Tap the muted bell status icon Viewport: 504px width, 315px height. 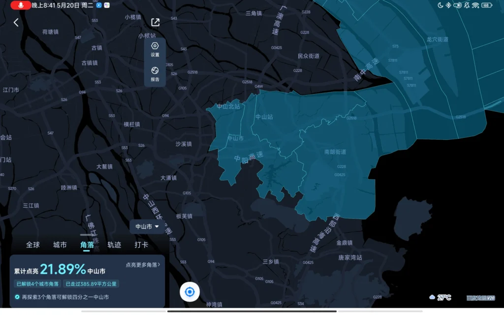pyautogui.click(x=466, y=5)
